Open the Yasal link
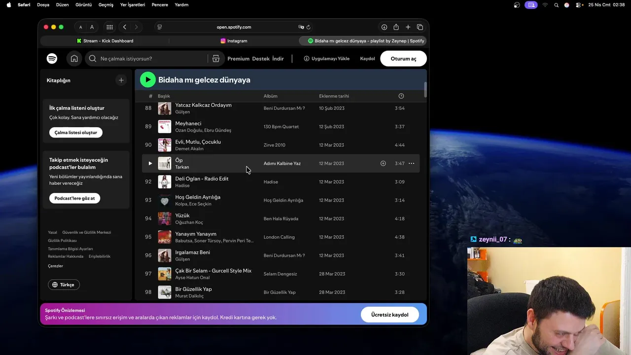The width and height of the screenshot is (631, 355). [x=52, y=232]
